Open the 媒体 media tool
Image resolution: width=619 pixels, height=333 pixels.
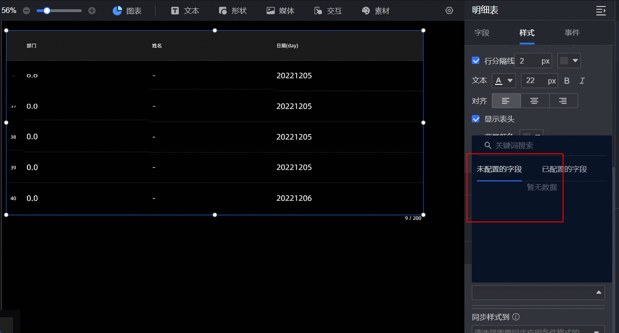click(280, 11)
